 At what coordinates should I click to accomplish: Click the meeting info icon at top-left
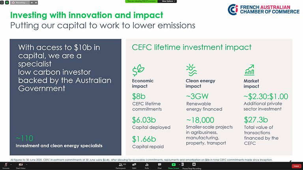2,2
